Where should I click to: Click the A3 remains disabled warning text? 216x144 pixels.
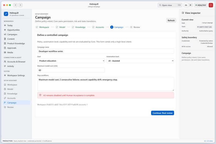69,95
